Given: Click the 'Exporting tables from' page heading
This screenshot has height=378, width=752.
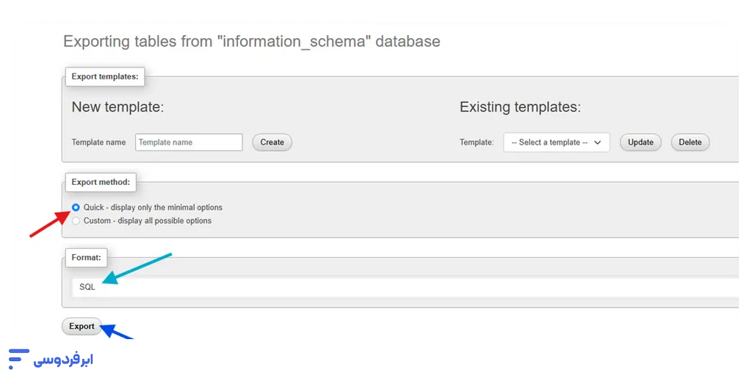Looking at the screenshot, I should tap(251, 41).
